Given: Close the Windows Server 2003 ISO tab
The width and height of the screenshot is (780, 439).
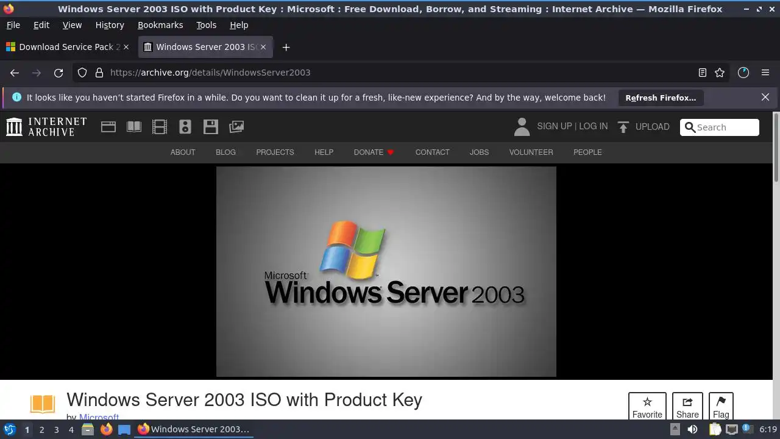Looking at the screenshot, I should pyautogui.click(x=263, y=47).
